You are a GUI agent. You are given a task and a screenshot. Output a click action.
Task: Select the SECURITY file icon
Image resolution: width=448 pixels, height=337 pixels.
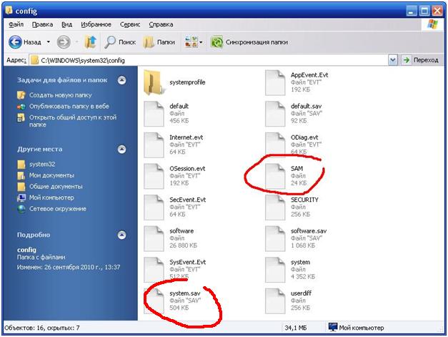275,207
